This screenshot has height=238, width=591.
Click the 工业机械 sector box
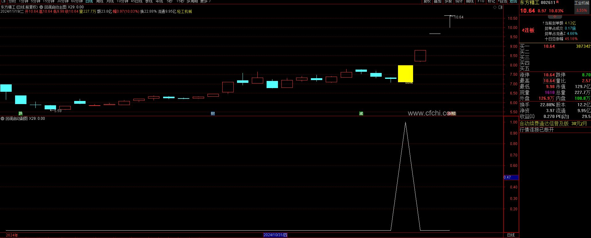(x=582, y=7)
